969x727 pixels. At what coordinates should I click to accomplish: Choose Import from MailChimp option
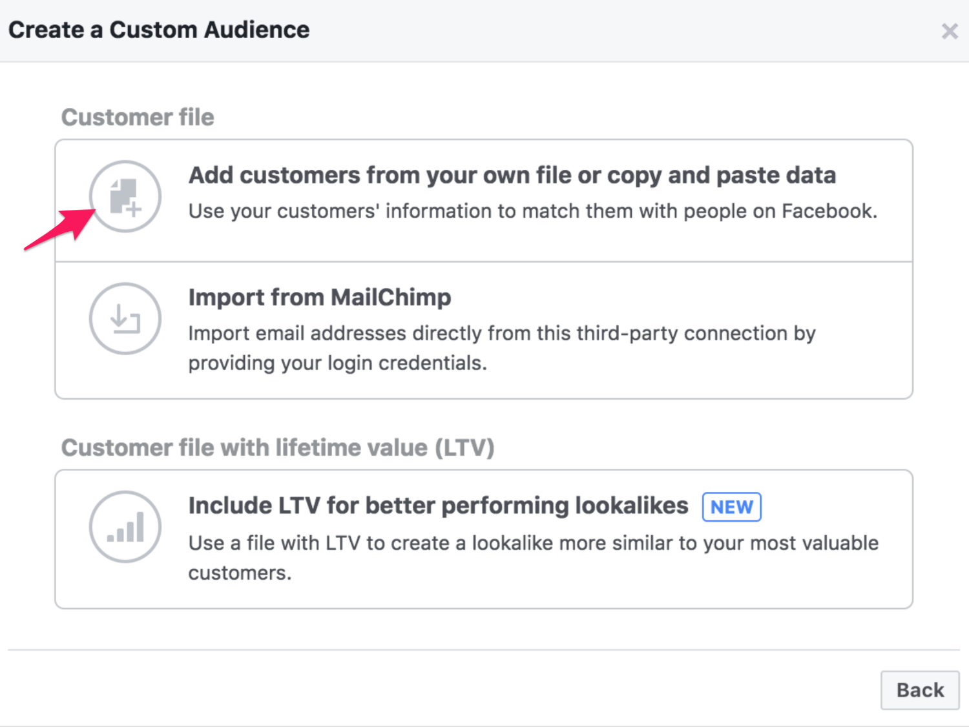484,331
